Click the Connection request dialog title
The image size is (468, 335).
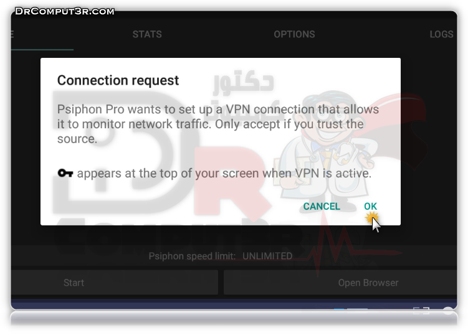pos(118,80)
